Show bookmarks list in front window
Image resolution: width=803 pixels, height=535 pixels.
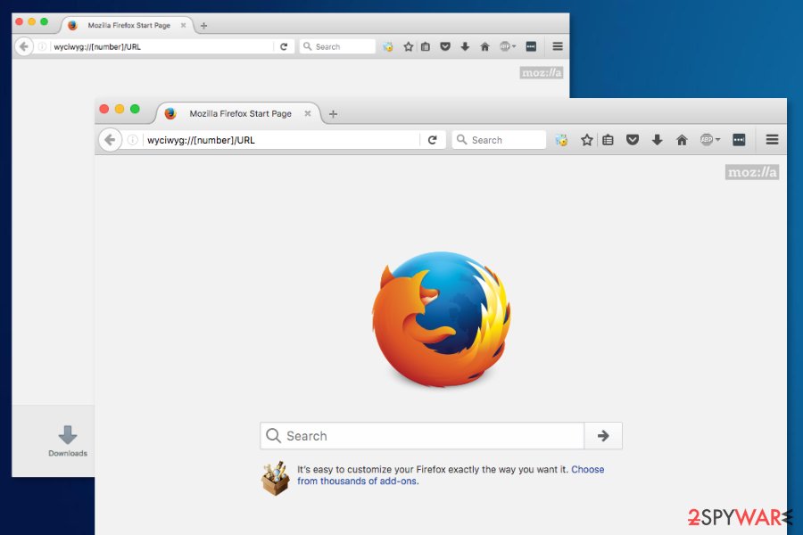pyautogui.click(x=608, y=140)
